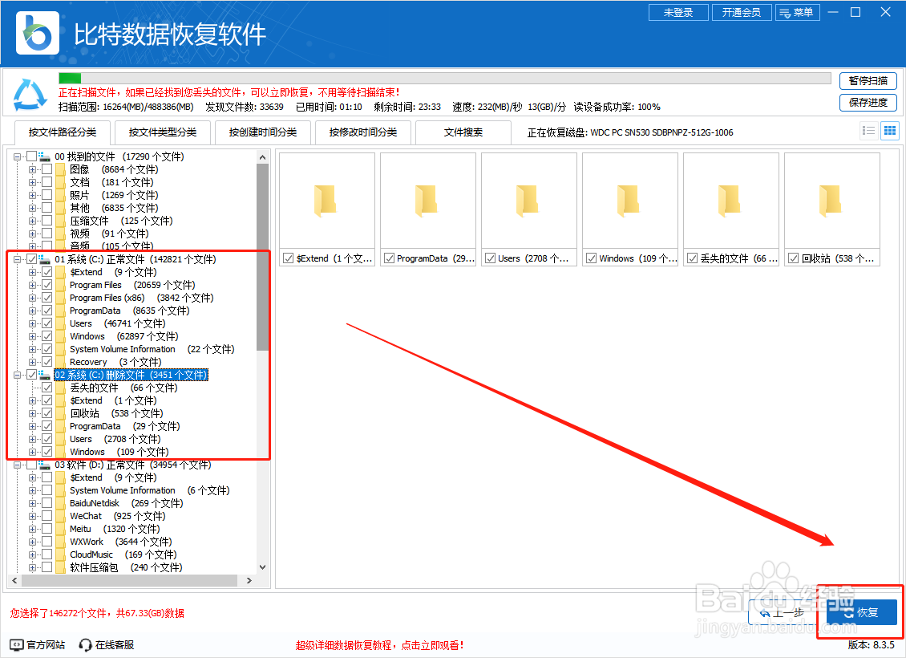Open the 文件搜索 tab

click(463, 132)
